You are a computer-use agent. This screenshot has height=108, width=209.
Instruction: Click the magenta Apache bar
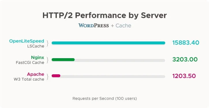click(x=56, y=76)
